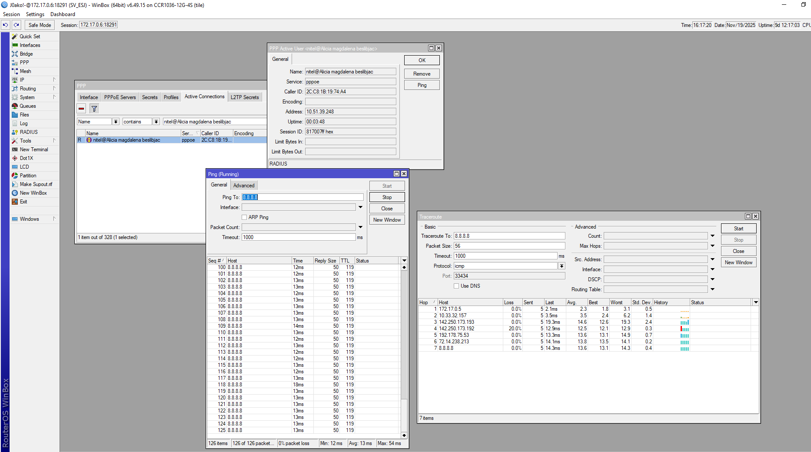Open the Advanced tab in Ping window
The height and width of the screenshot is (452, 811).
click(244, 186)
